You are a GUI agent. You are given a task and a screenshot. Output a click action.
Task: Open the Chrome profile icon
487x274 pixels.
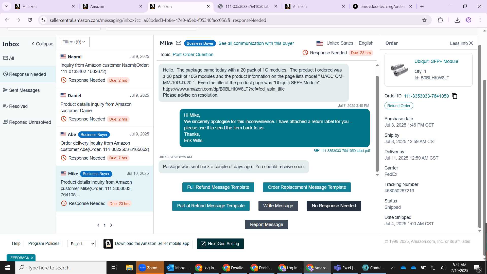(x=468, y=20)
